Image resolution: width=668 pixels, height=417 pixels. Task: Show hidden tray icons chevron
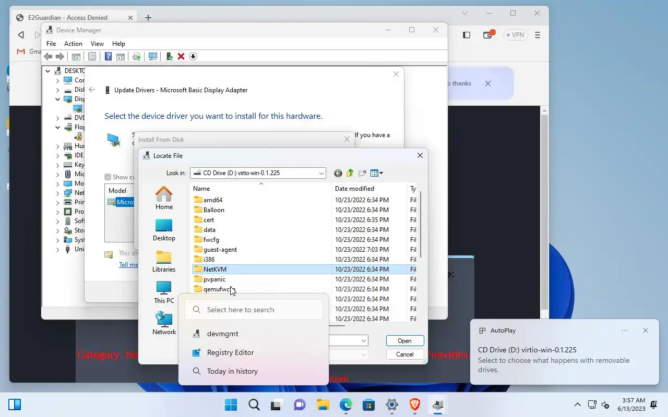click(x=577, y=404)
